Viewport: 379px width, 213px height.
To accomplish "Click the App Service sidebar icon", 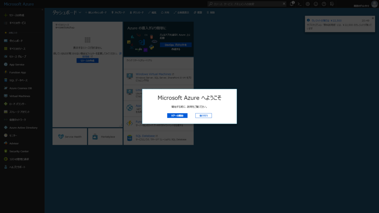I will pyautogui.click(x=6, y=64).
